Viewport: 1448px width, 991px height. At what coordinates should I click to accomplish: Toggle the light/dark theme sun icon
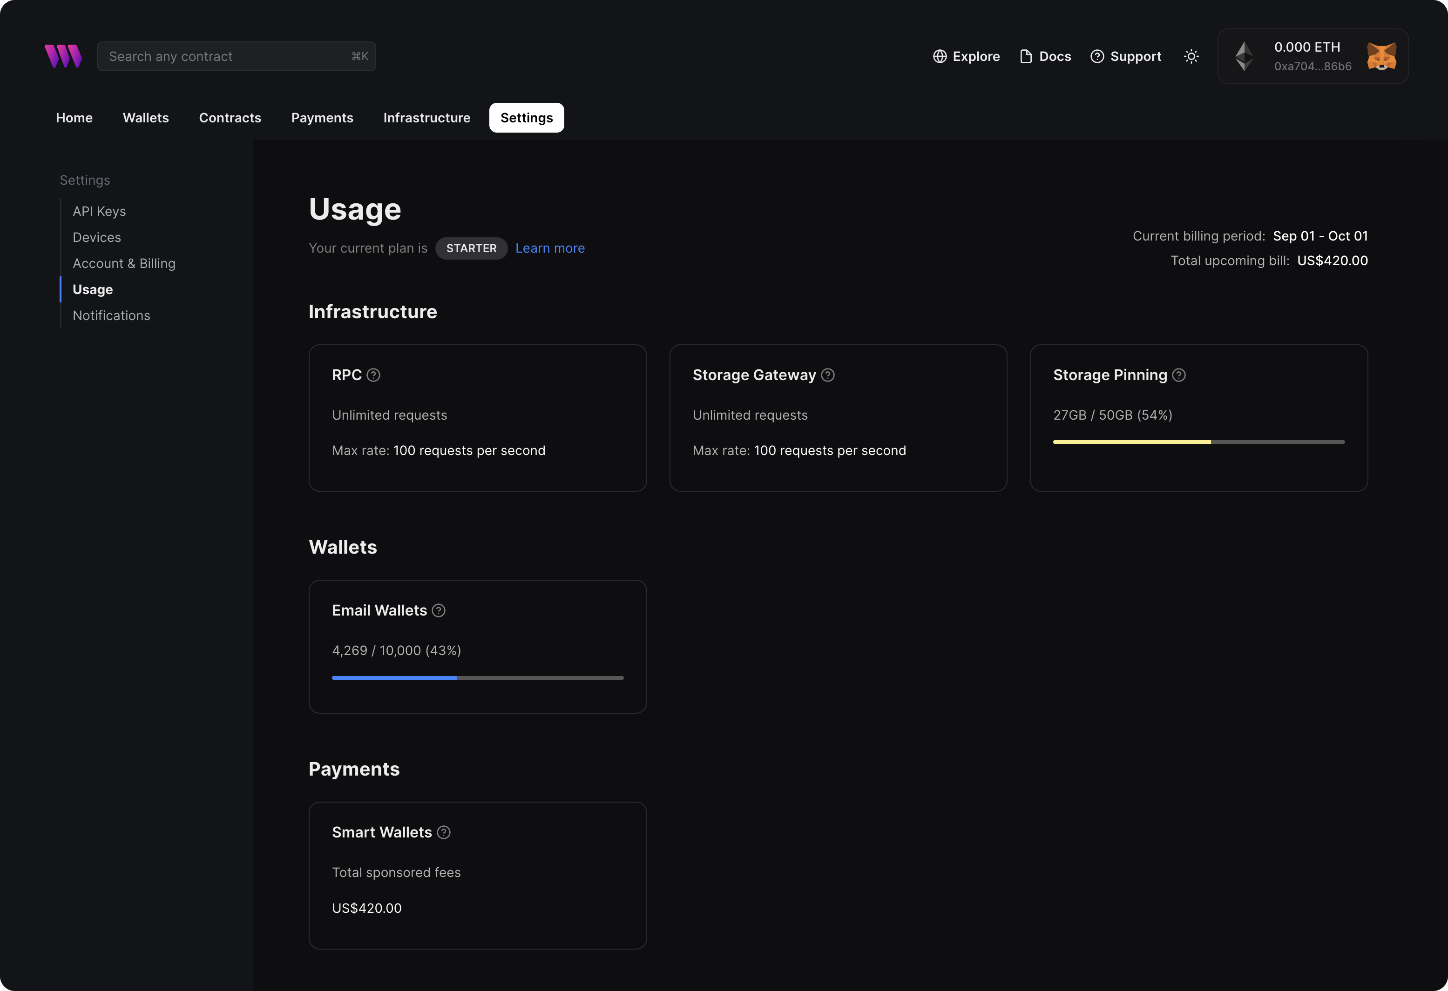coord(1191,57)
